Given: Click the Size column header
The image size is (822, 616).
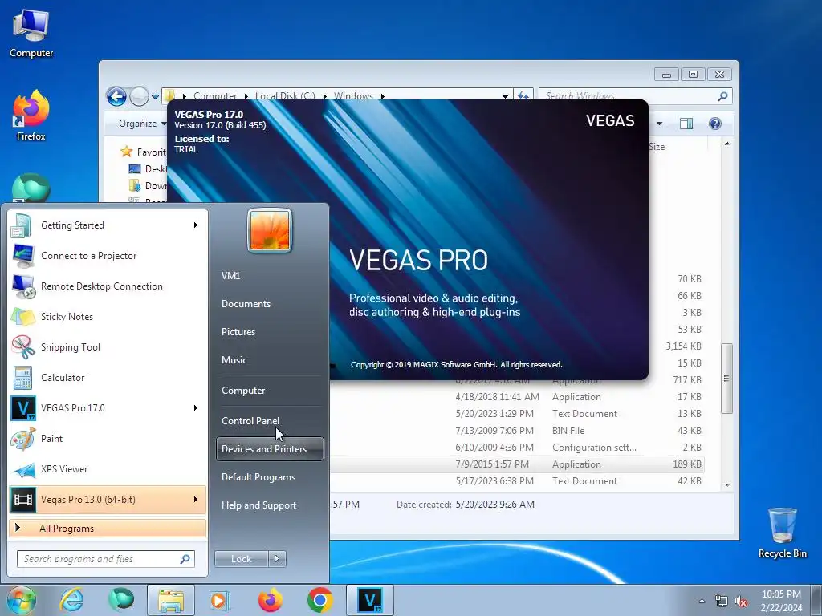Looking at the screenshot, I should point(657,147).
